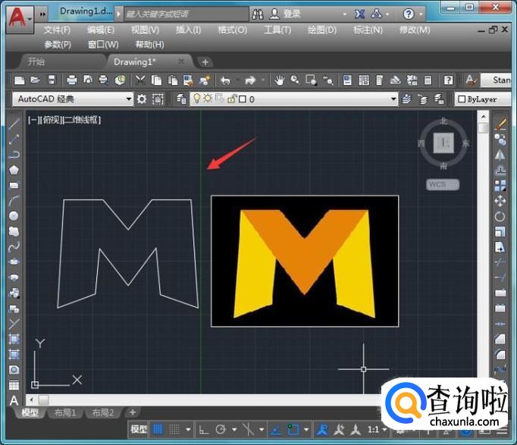Viewport: 517px width, 445px height.
Task: Toggle polar tracking in status bar
Action: point(221,429)
